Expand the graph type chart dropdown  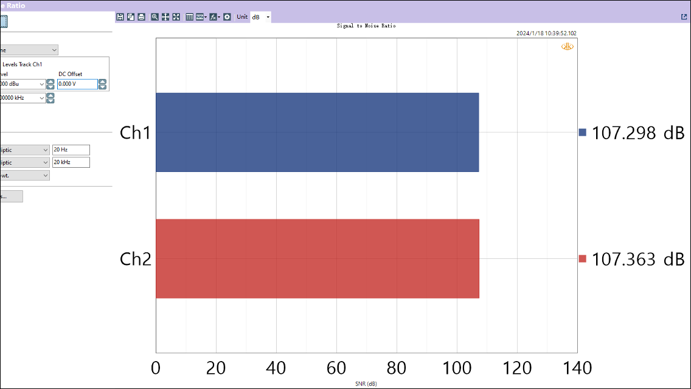click(201, 17)
